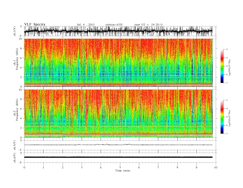The image size is (243, 188).
Task: Click the 'ch.3(V)' axis label
Action: (x=15, y=145)
